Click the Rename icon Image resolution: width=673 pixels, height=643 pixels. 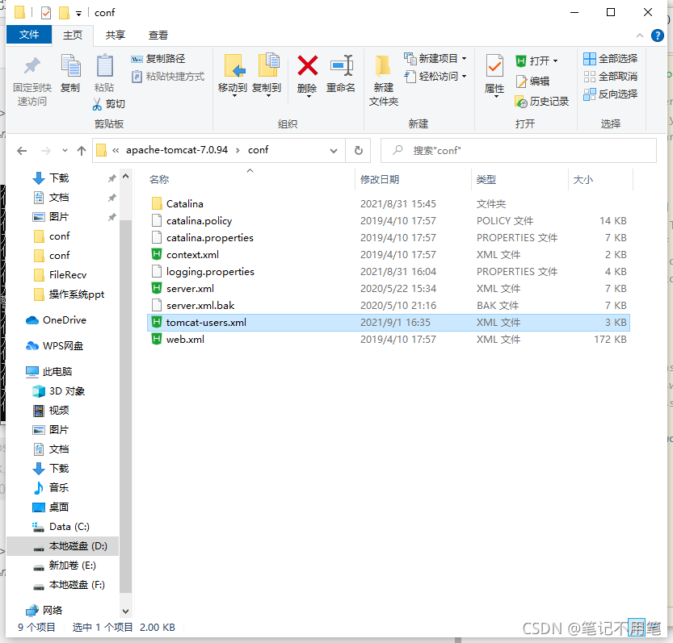coord(341,65)
